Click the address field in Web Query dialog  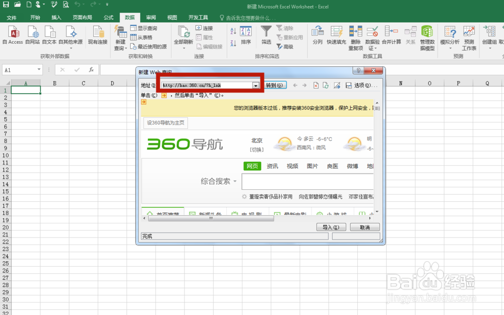(x=207, y=86)
